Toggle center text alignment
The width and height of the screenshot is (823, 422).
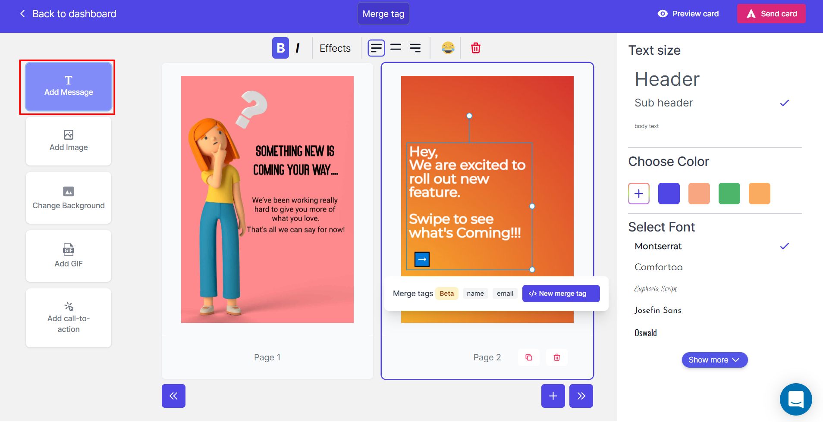(x=396, y=48)
